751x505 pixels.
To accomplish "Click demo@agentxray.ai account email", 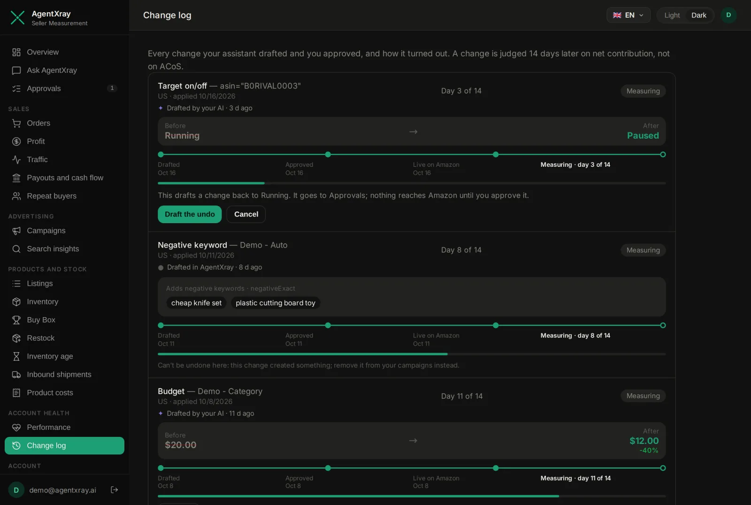I will (62, 490).
